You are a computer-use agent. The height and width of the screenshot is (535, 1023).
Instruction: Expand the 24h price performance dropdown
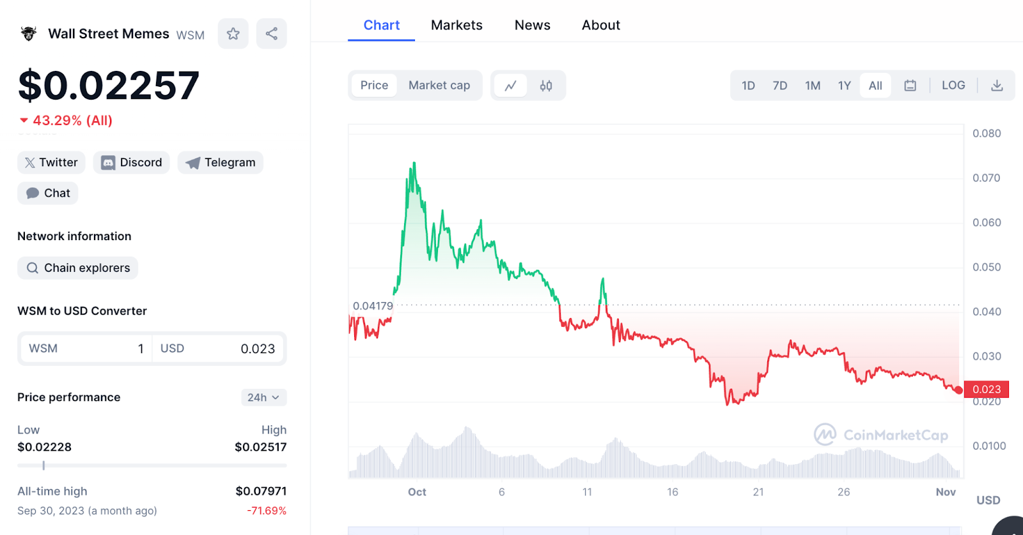(x=263, y=397)
